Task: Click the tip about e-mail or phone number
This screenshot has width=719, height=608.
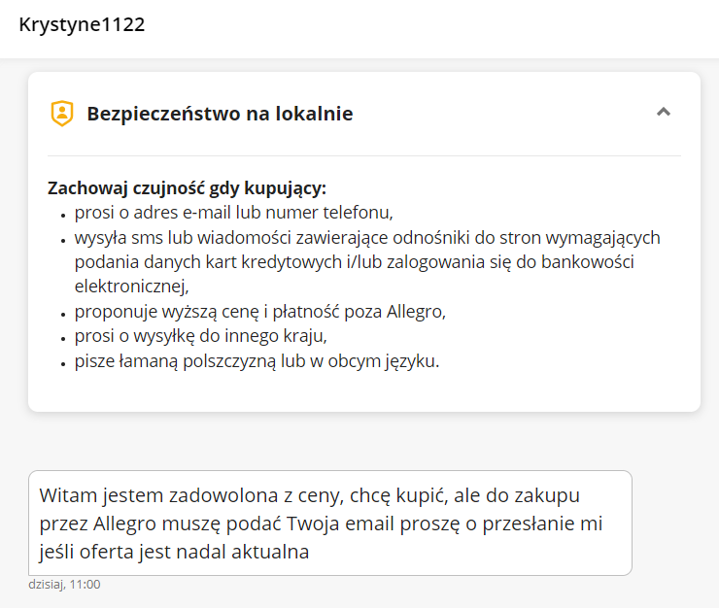Action: (x=234, y=213)
